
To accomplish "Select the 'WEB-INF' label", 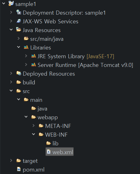I will coord(56,135).
